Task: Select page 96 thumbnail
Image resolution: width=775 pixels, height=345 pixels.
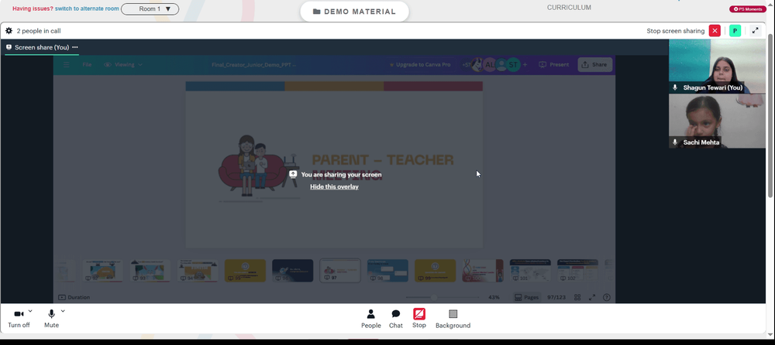Action: (x=293, y=271)
